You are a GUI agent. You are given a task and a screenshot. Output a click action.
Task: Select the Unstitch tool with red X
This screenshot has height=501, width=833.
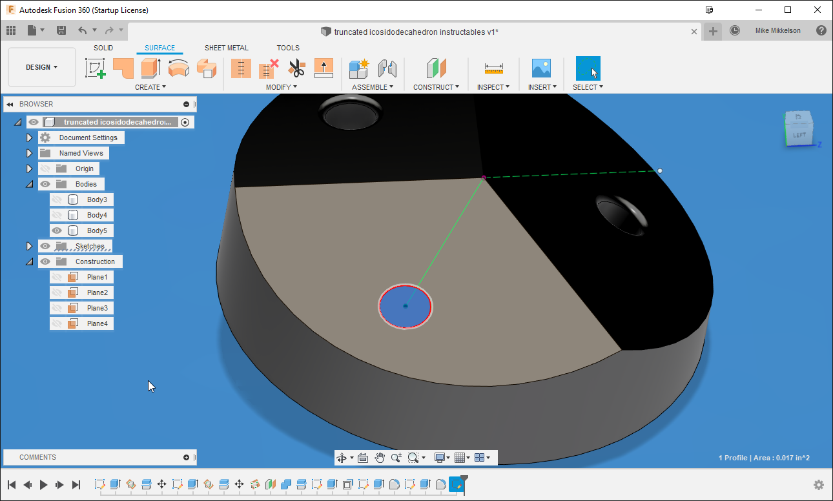268,68
